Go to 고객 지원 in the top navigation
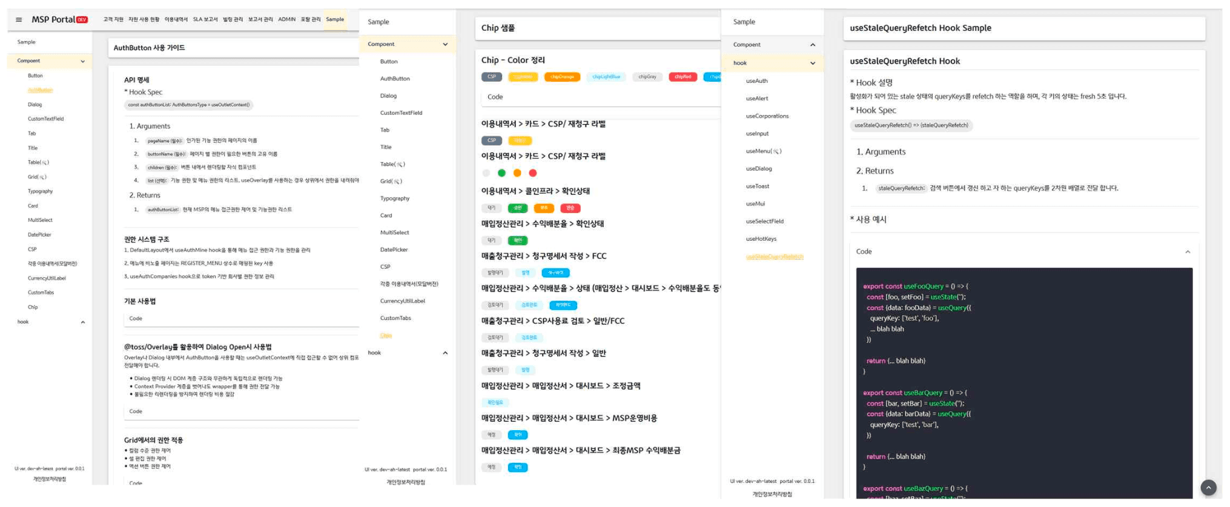The width and height of the screenshot is (1230, 507). 113,19
